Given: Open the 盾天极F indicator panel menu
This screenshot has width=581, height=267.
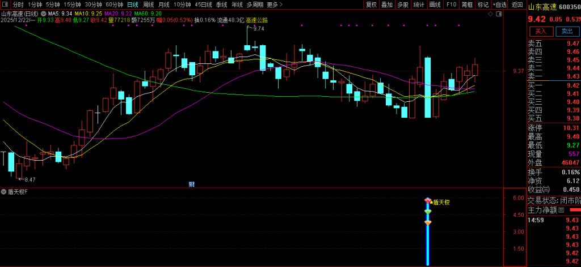Looking at the screenshot, I should coord(4,192).
